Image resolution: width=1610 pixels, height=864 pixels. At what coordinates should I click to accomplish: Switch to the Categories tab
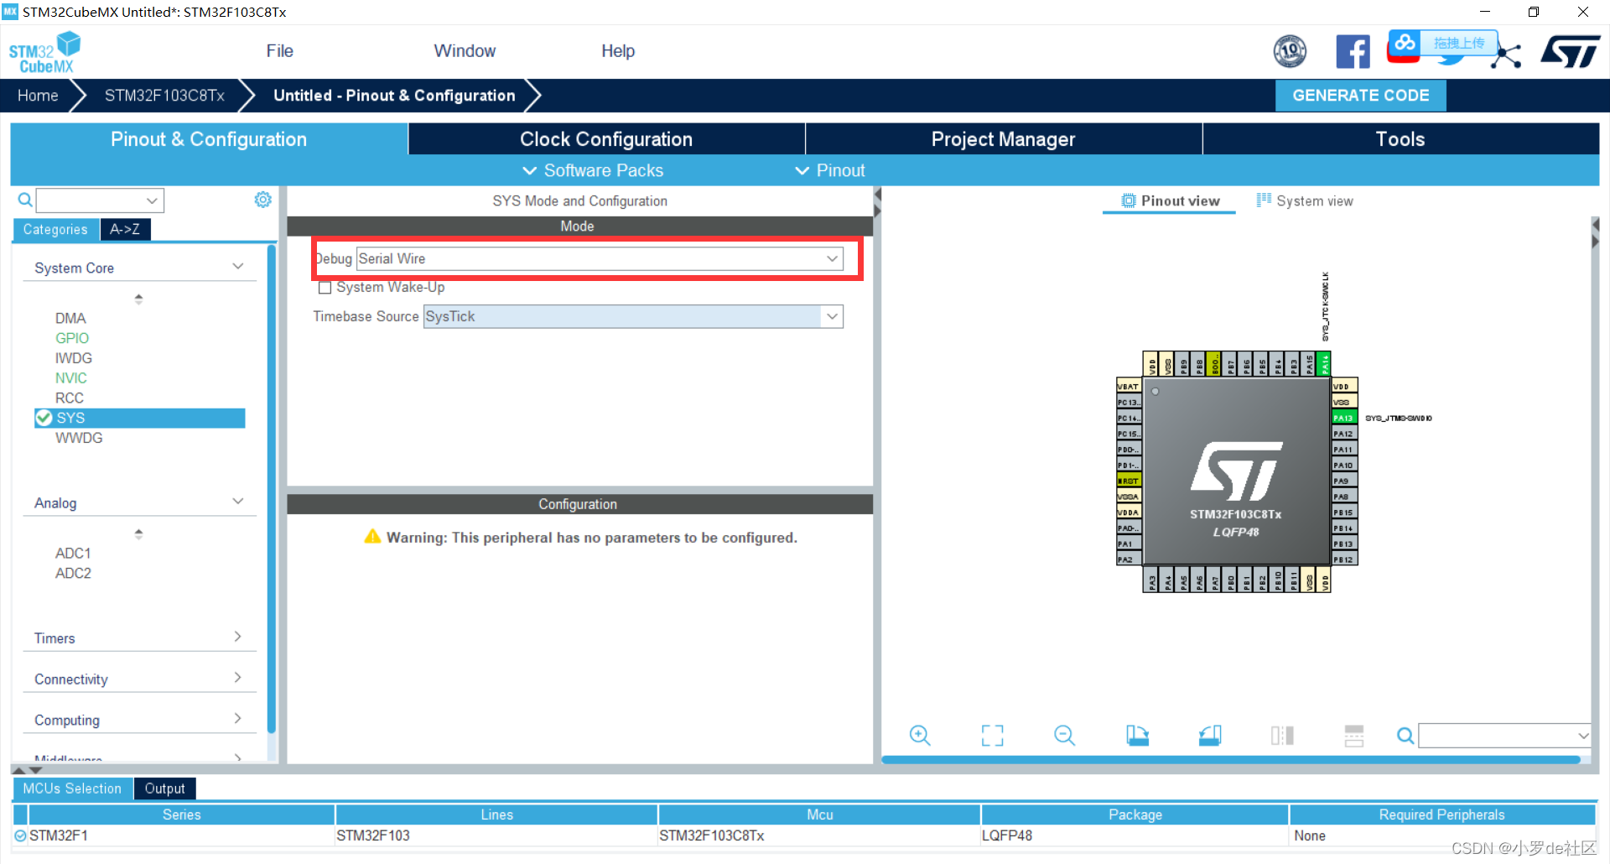[x=55, y=229]
